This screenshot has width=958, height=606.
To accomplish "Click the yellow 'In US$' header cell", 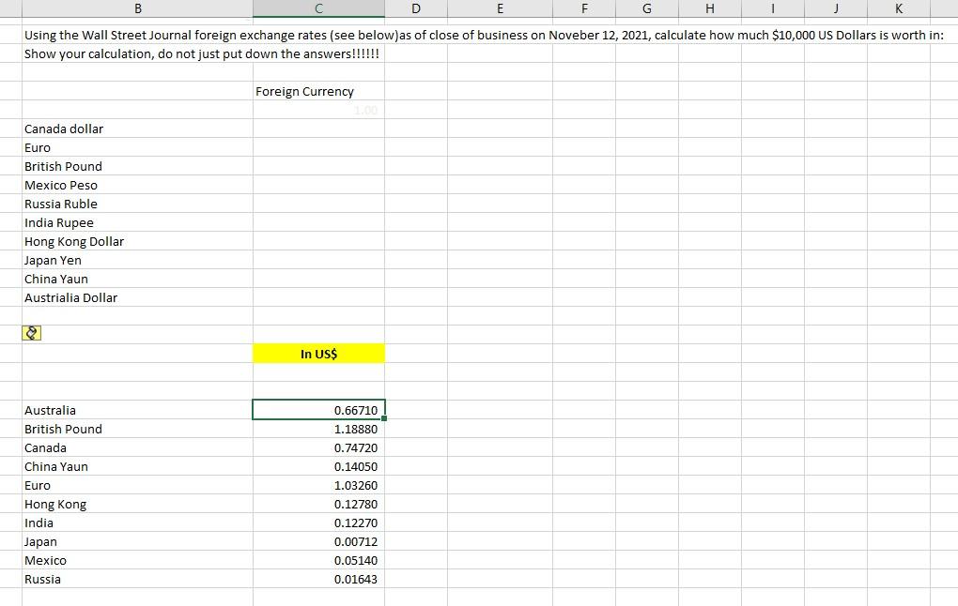I will [x=318, y=354].
